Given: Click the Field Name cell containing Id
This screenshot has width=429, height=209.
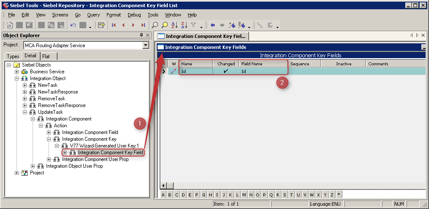Looking at the screenshot, I should click(263, 71).
